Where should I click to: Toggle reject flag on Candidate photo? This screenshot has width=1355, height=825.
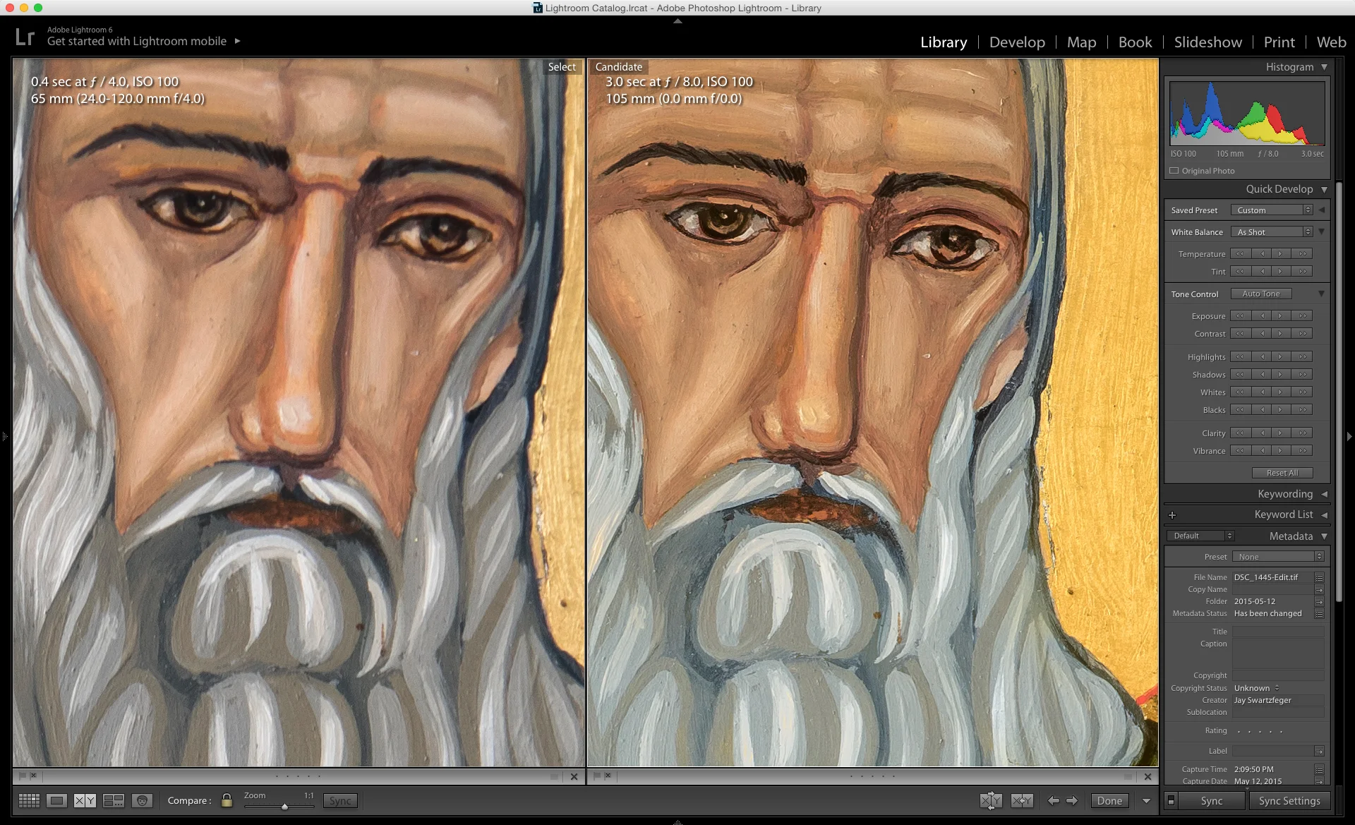click(608, 776)
